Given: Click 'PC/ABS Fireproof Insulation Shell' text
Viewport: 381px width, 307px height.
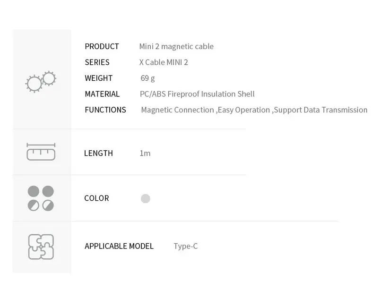Looking at the screenshot, I should click(197, 94).
